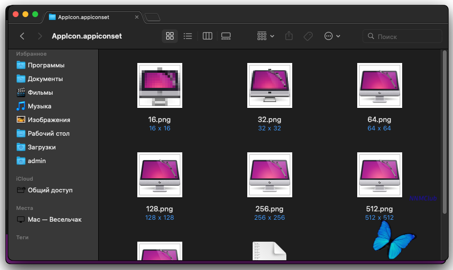Select the 128.png thumbnail
453x270 pixels.
pos(160,175)
